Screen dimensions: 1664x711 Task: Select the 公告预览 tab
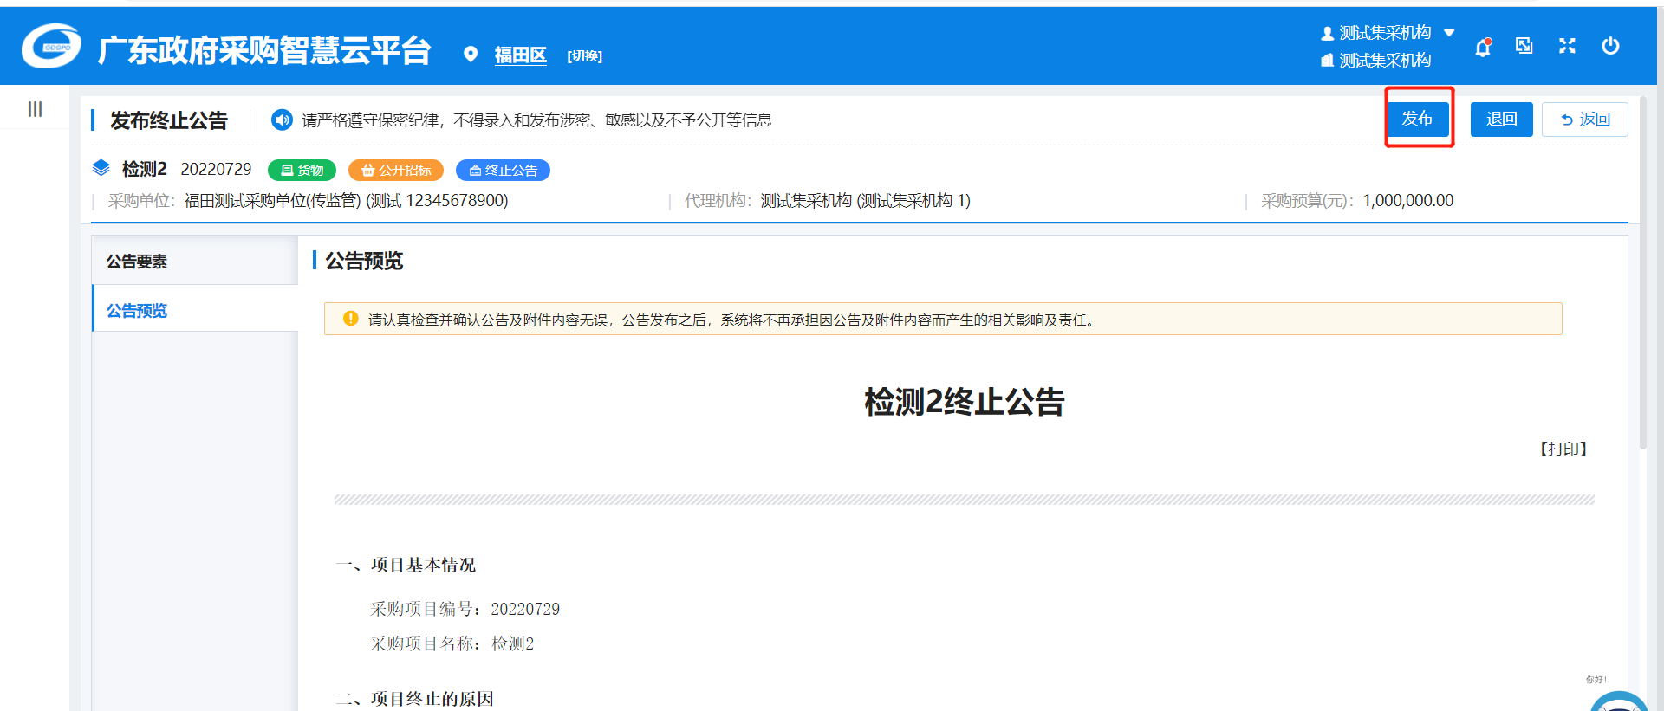[x=137, y=311]
